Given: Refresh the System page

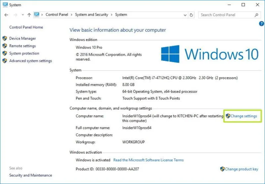Looking at the screenshot, I should pos(191,15).
